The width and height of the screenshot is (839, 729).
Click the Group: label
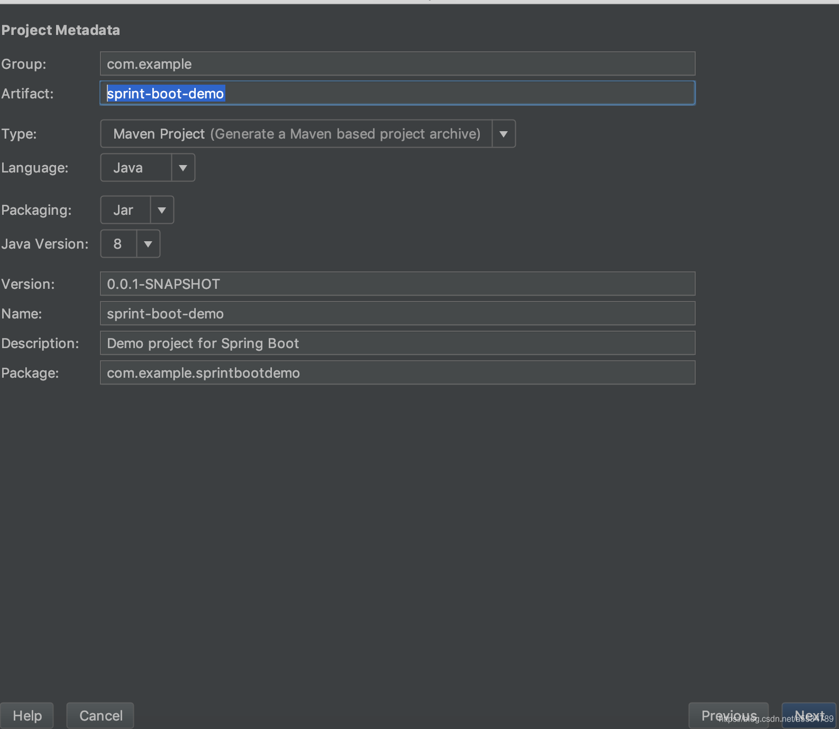click(x=24, y=64)
